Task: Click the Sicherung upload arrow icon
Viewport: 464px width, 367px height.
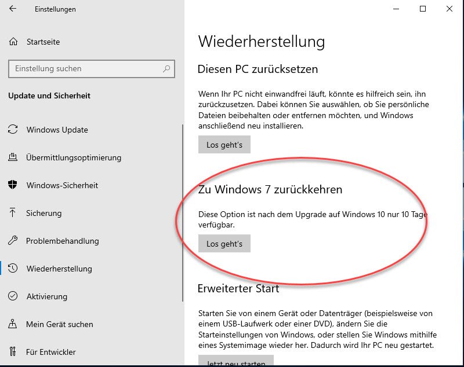Action: [12, 212]
